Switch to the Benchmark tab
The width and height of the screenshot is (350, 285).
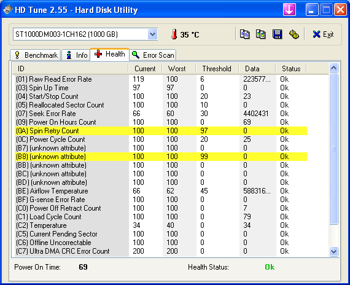[x=36, y=55]
